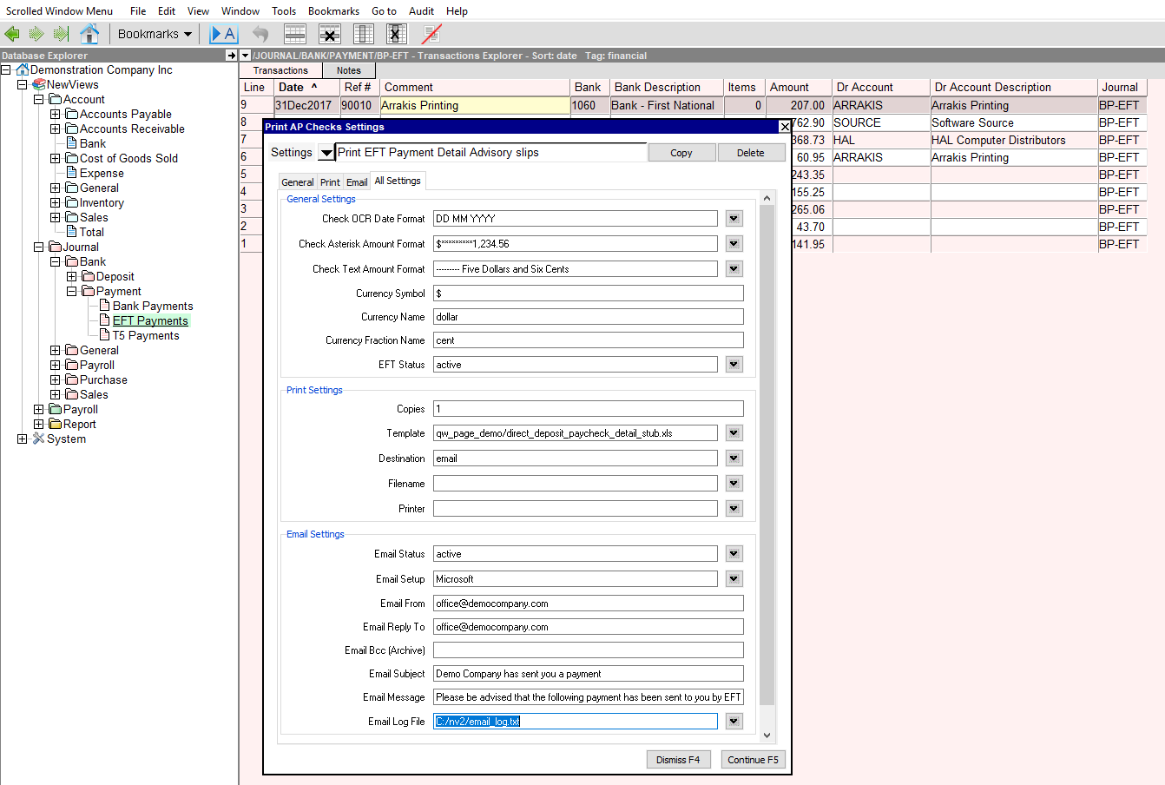Delete column using the column X icon
The image size is (1165, 785).
397,34
